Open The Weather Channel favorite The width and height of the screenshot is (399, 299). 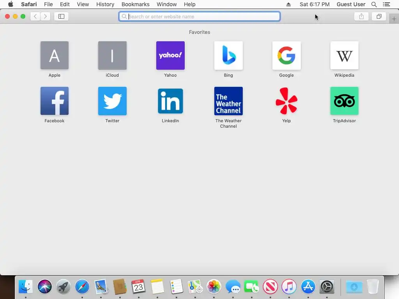(228, 101)
